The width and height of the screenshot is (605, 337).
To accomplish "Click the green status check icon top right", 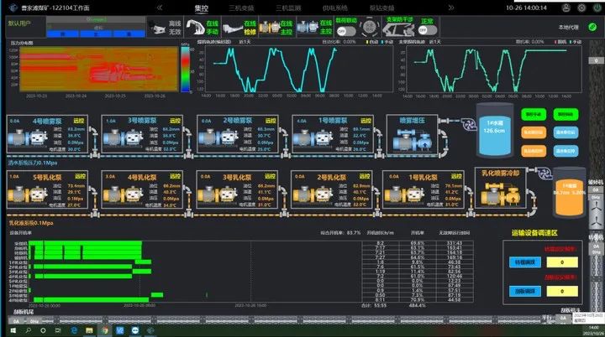I will click(593, 27).
